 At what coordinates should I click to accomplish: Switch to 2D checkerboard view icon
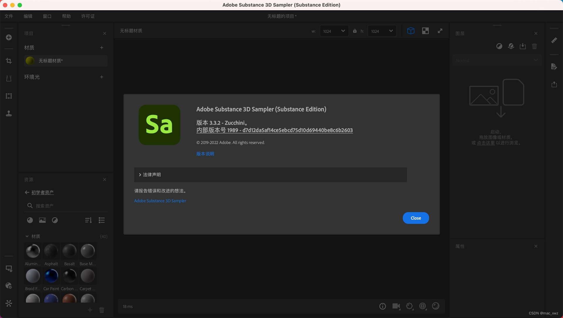pos(425,31)
